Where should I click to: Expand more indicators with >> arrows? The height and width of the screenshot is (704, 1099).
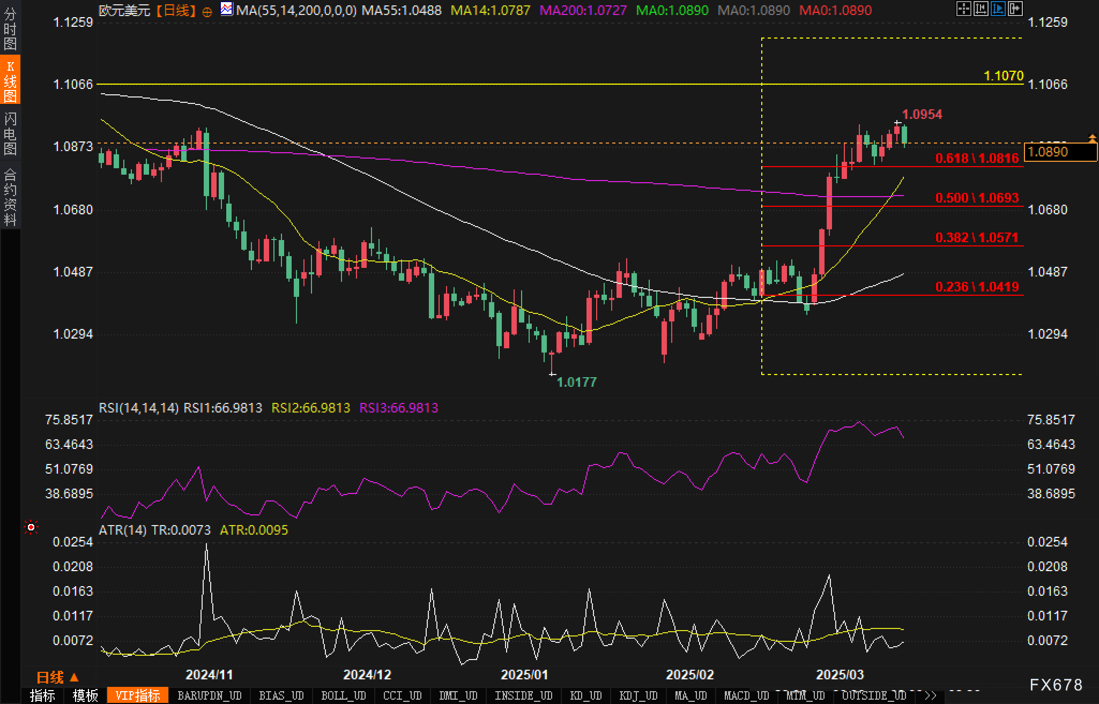(931, 695)
